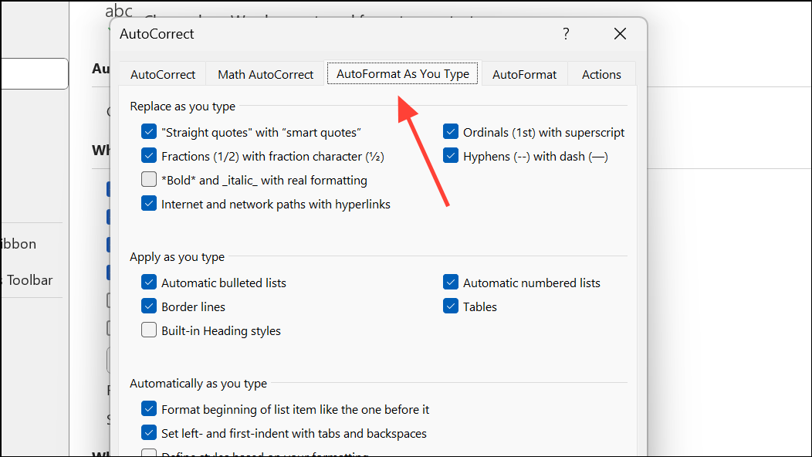Disable Hyphens with dash replacement
This screenshot has height=457, width=812.
click(450, 155)
